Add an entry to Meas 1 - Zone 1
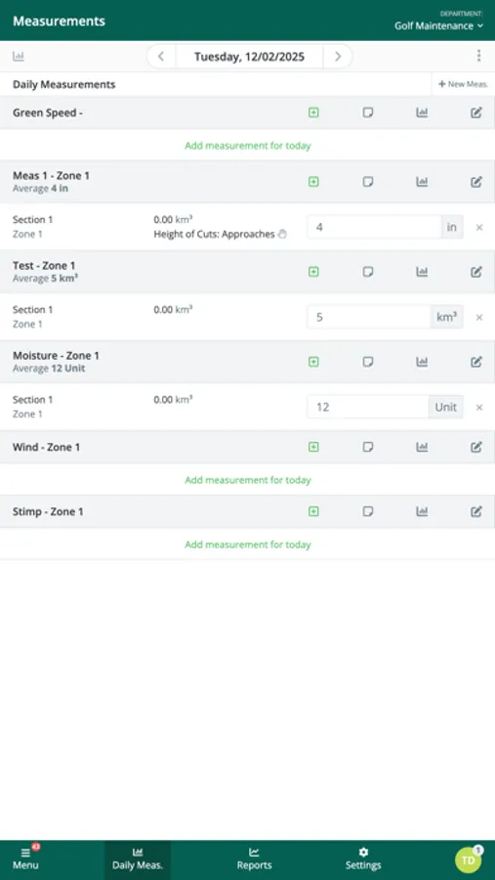 coord(313,182)
